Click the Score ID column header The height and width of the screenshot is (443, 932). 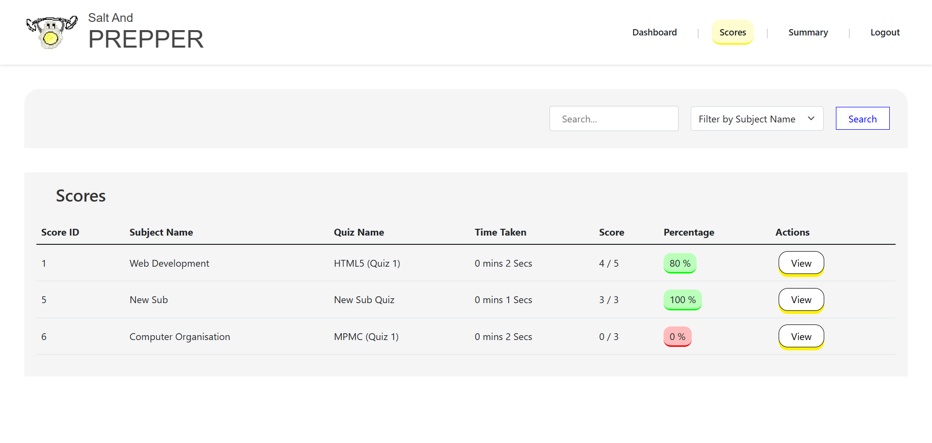pos(60,232)
